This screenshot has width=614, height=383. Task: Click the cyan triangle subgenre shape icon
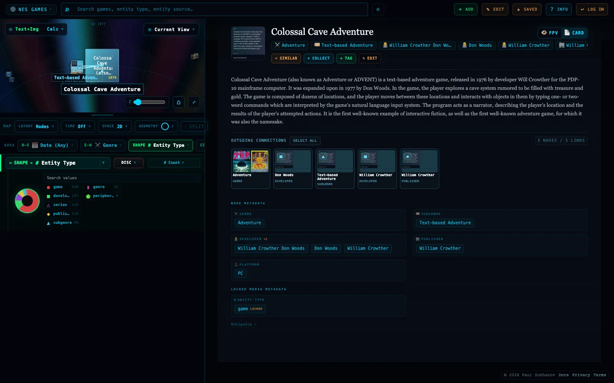(48, 223)
